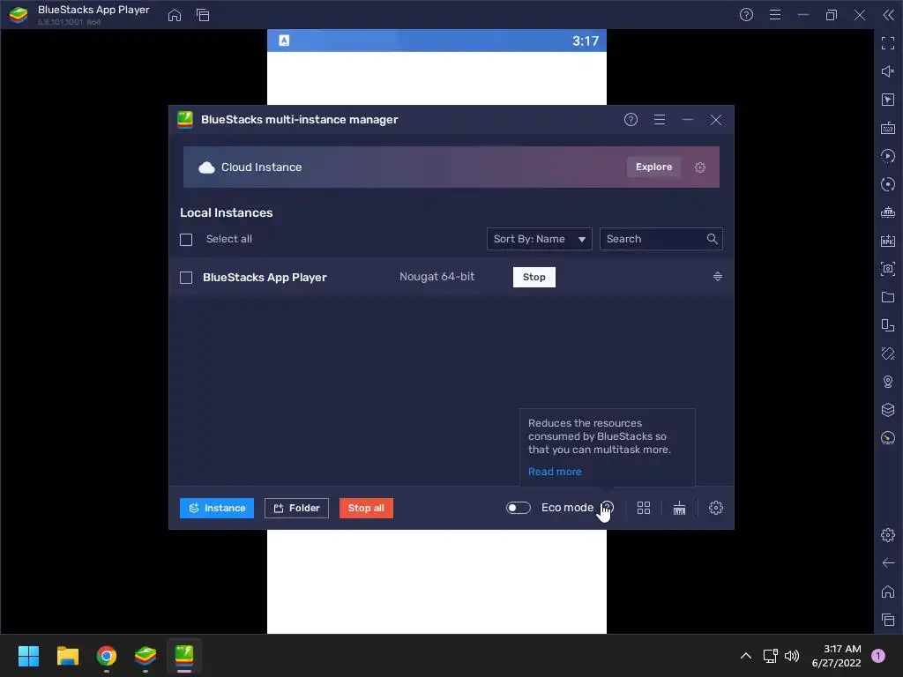The image size is (903, 677).
Task: Collapse the sidebar with double chevron
Action: [888, 15]
